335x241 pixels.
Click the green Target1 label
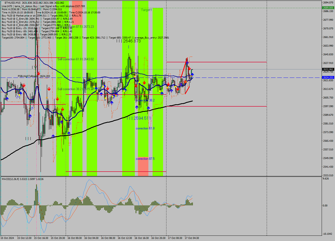coord(147,10)
